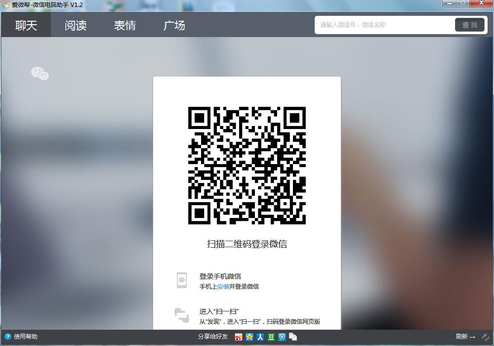This screenshot has width=494, height=346.
Task: Click the WeChat logo bubble icon
Action: (40, 74)
